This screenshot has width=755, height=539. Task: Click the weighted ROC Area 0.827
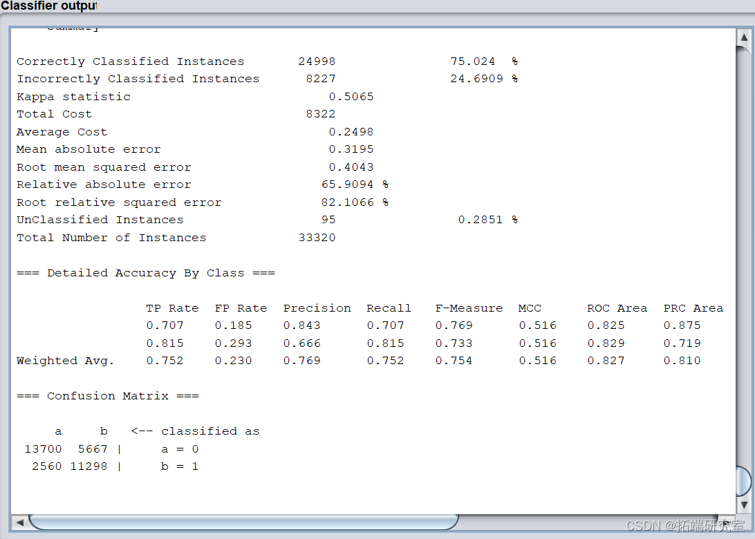606,361
